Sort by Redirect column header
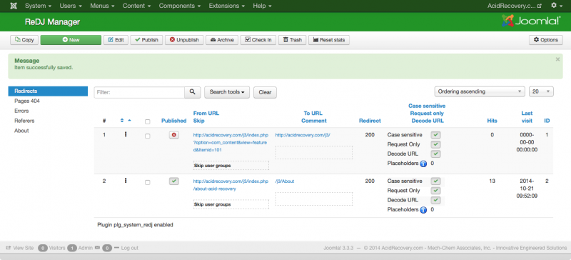 pos(370,121)
